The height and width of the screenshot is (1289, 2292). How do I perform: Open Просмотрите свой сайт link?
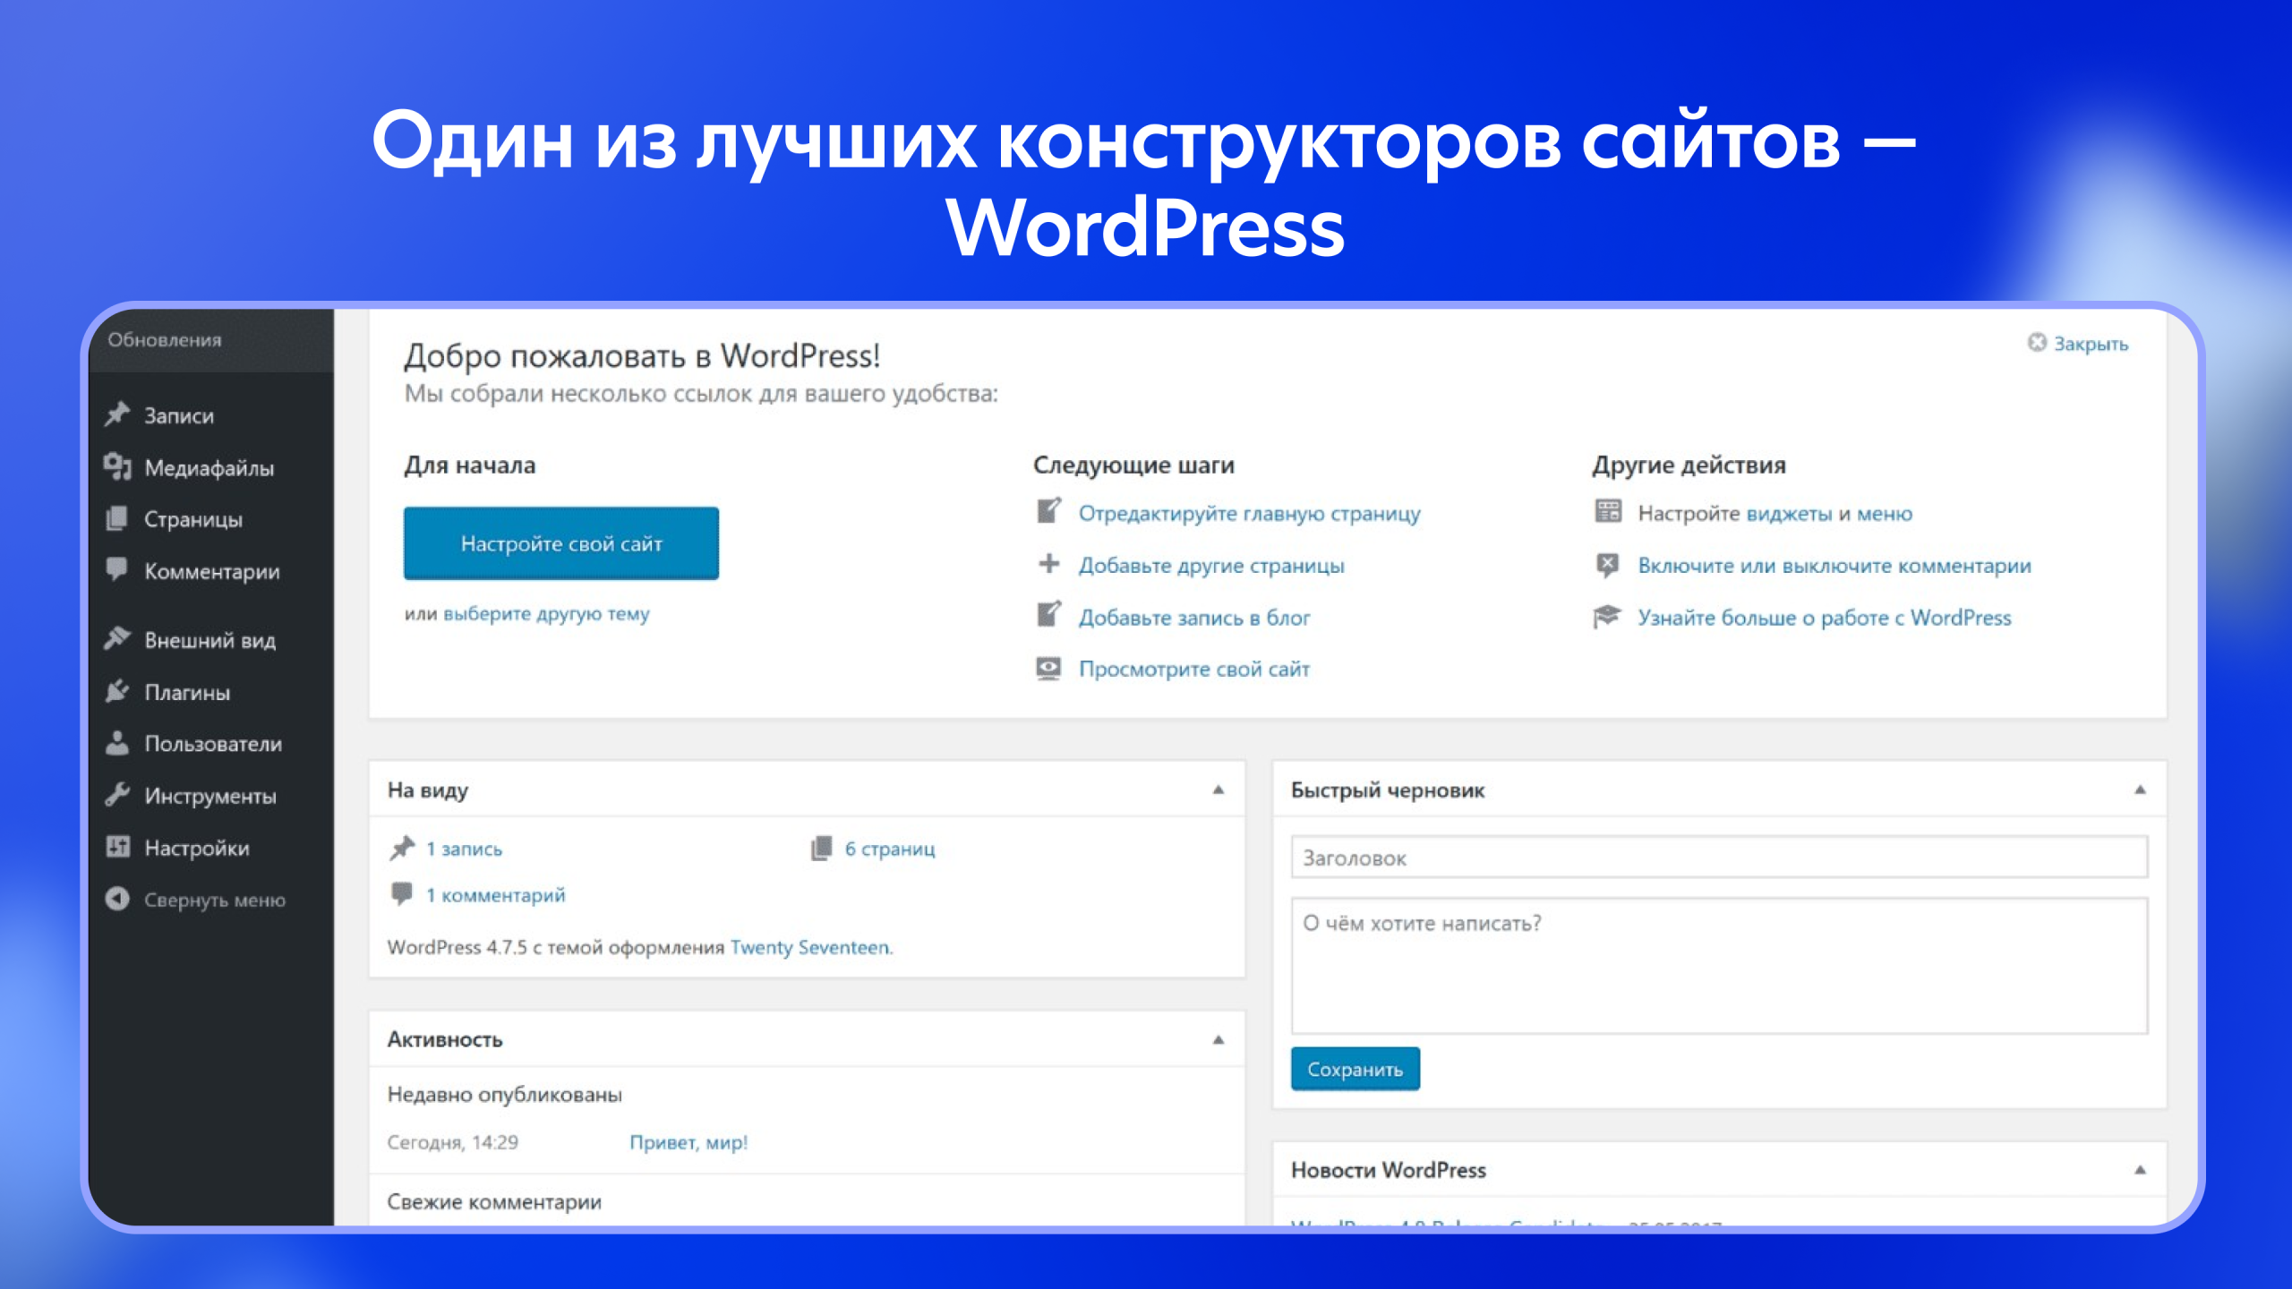(x=1193, y=669)
